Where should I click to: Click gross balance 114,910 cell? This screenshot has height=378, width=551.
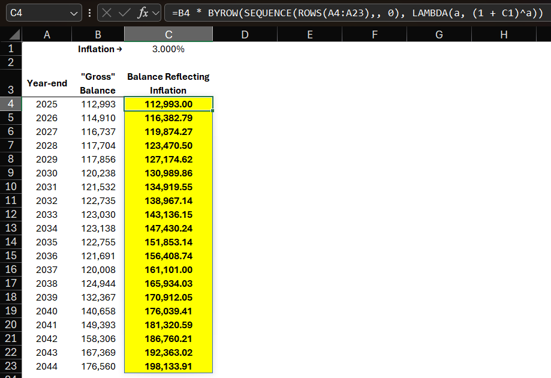(98, 118)
